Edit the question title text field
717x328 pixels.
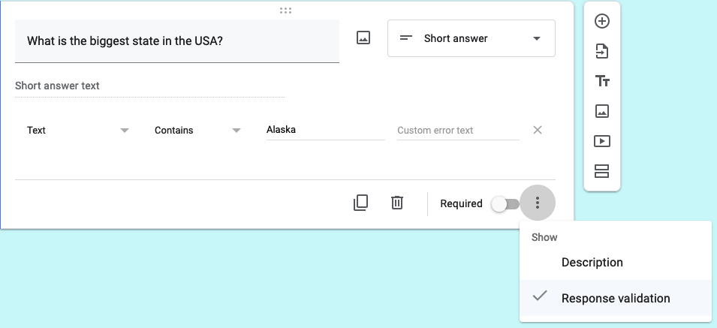click(176, 41)
